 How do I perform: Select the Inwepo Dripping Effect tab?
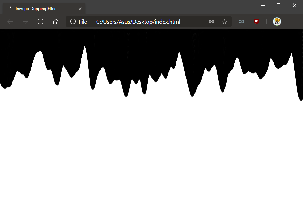[44, 9]
